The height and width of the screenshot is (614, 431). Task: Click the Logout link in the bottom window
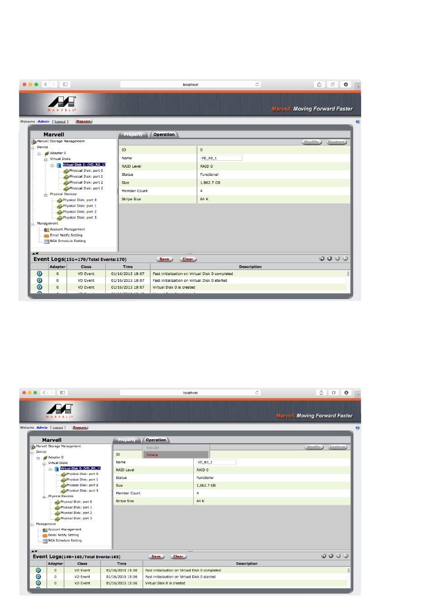[x=58, y=427]
